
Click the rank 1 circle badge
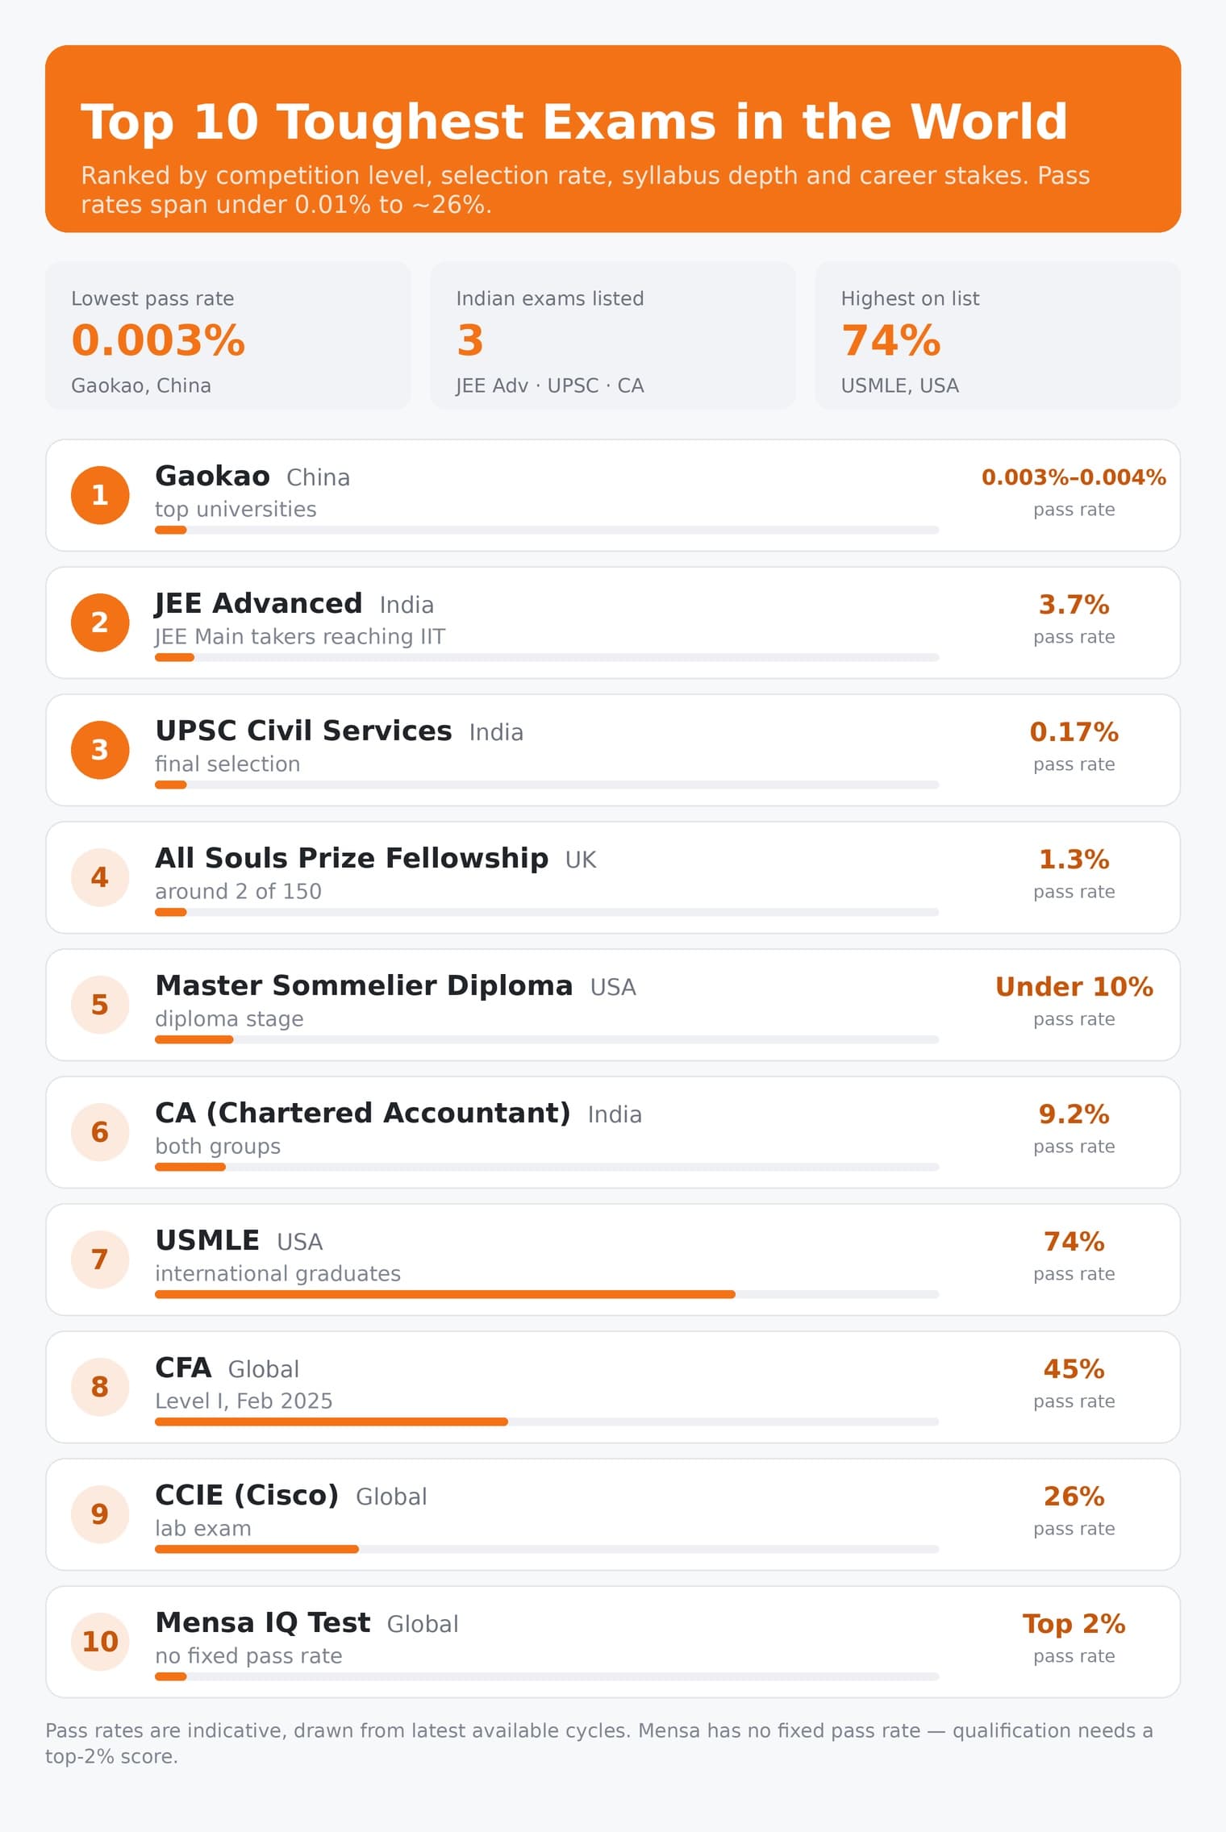tap(100, 495)
